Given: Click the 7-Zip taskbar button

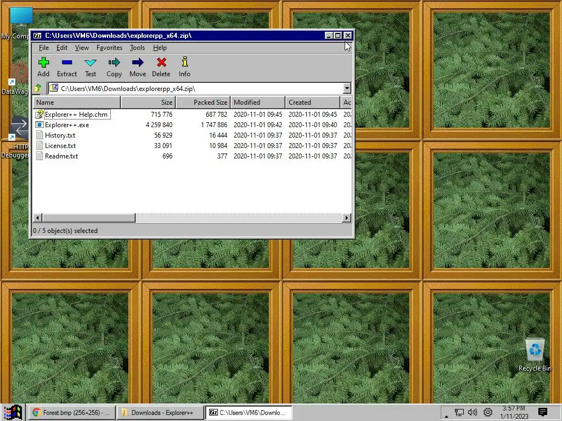Looking at the screenshot, I should pyautogui.click(x=249, y=412).
